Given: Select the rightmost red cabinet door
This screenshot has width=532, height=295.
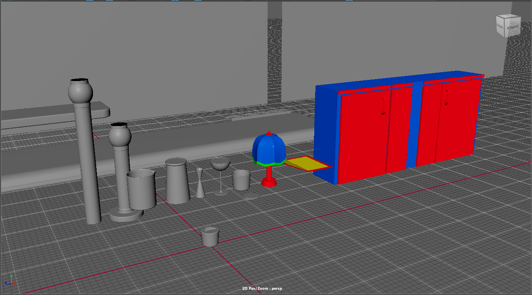Looking at the screenshot, I should [458, 120].
